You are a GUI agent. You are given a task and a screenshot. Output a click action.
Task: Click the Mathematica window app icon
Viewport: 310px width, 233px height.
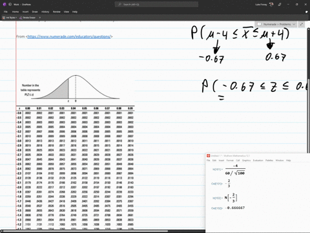tap(208, 155)
